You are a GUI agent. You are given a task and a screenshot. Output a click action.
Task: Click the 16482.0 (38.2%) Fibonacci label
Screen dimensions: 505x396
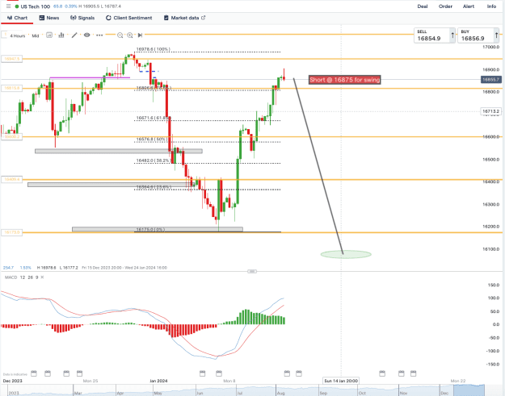(154, 160)
